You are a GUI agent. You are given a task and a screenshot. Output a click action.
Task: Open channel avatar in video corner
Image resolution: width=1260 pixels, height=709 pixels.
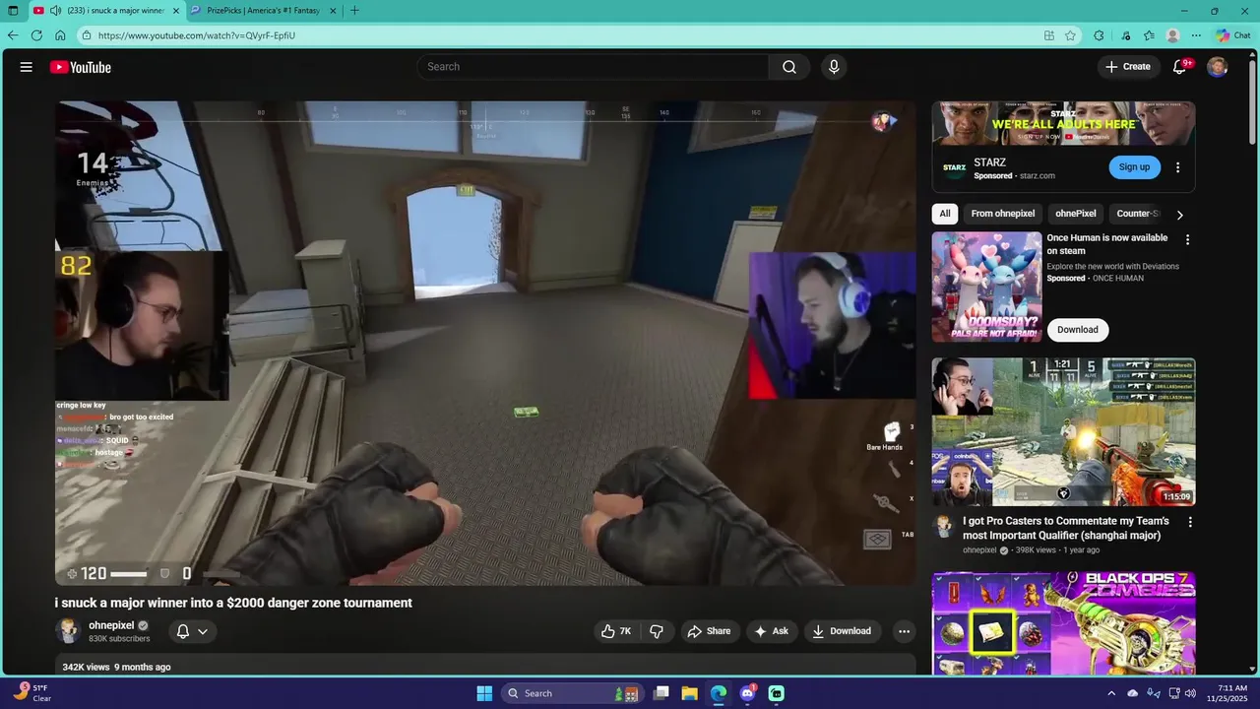pyautogui.click(x=883, y=121)
